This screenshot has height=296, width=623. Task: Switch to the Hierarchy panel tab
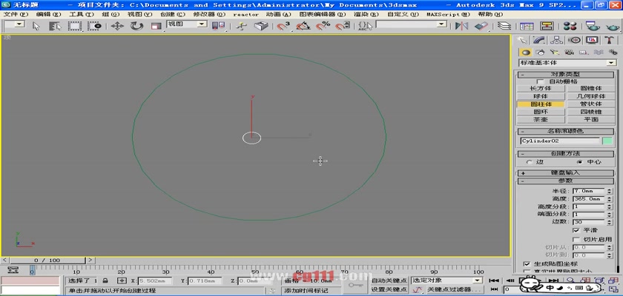pos(557,40)
